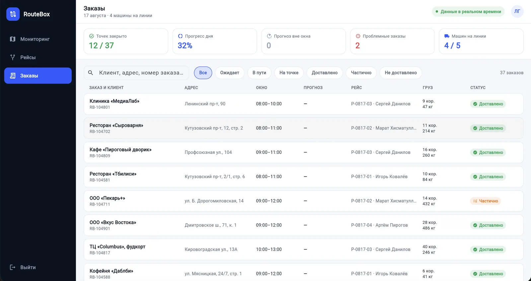This screenshot has width=531, height=281.
Task: Open order Ресторан «Сыроварня»
Action: (x=303, y=128)
